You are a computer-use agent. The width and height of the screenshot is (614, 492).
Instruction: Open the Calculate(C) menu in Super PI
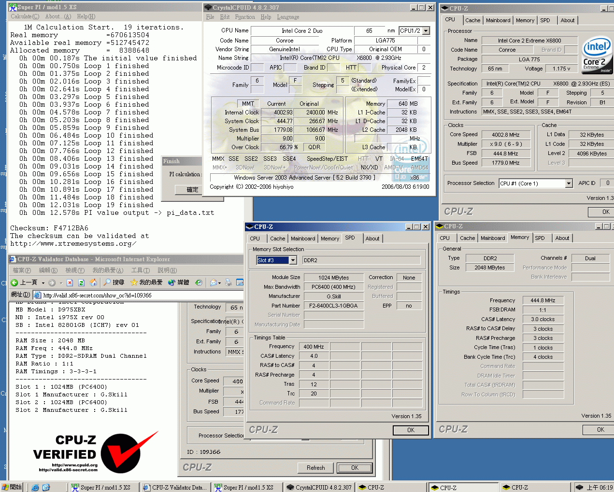[x=25, y=16]
